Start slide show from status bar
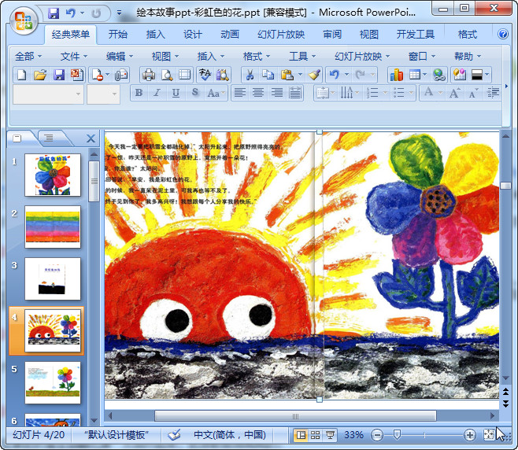 pyautogui.click(x=330, y=435)
